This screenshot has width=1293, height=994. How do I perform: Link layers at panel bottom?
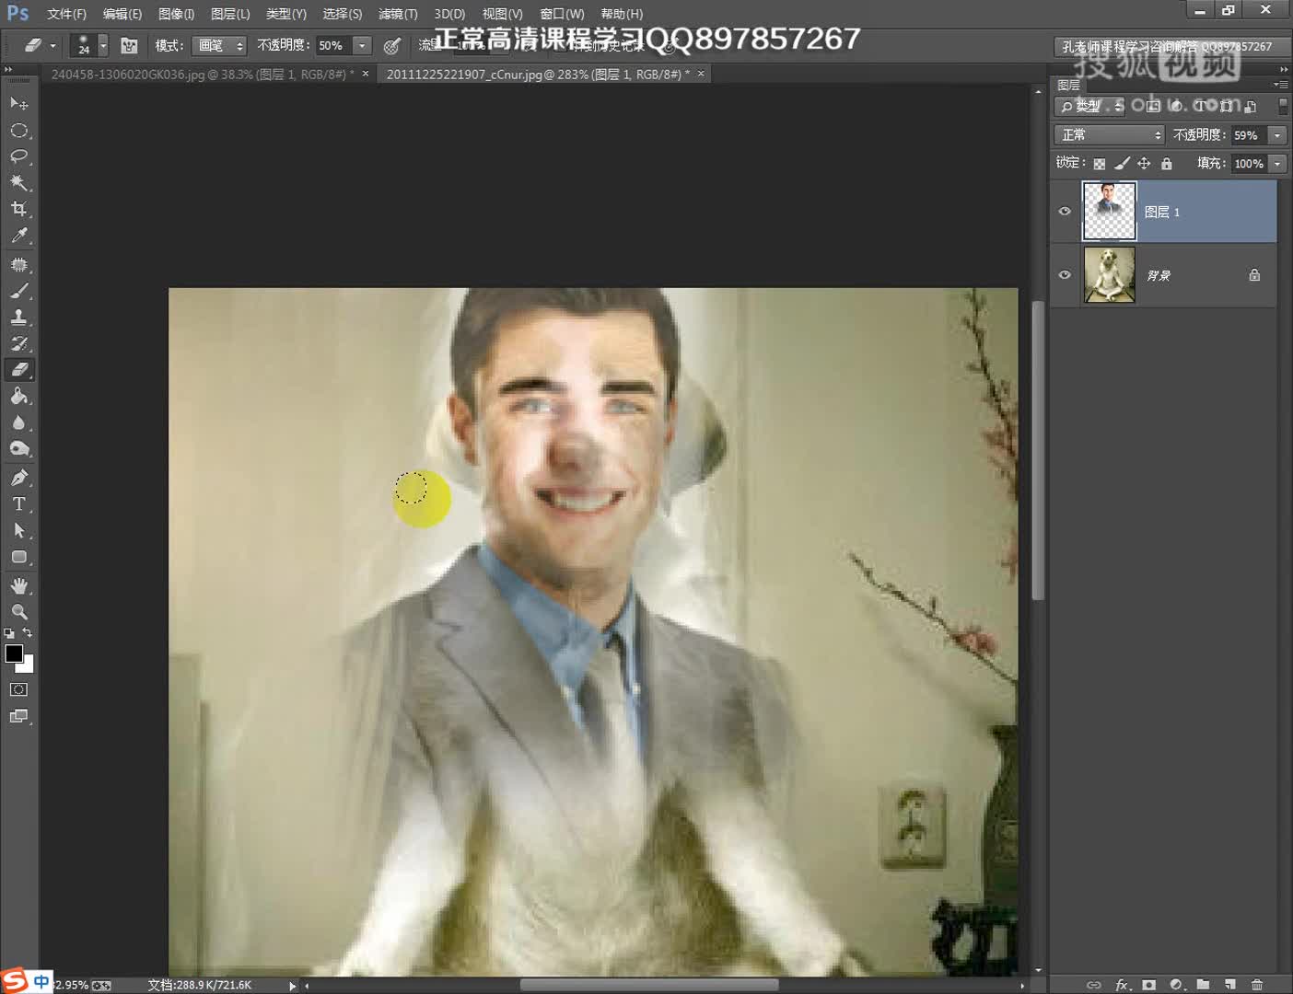(1093, 984)
